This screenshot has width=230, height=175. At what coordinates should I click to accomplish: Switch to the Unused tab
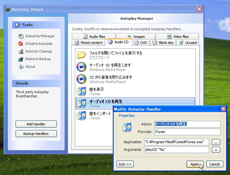(x=188, y=42)
